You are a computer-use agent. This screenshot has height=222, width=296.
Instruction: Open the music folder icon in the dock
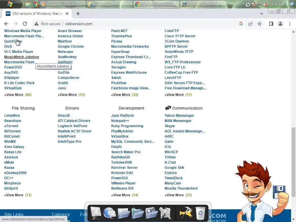[138, 213]
